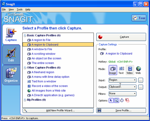This screenshot has width=150, height=121.
Task: Click the Tour arrow button
Action: (x=139, y=18)
